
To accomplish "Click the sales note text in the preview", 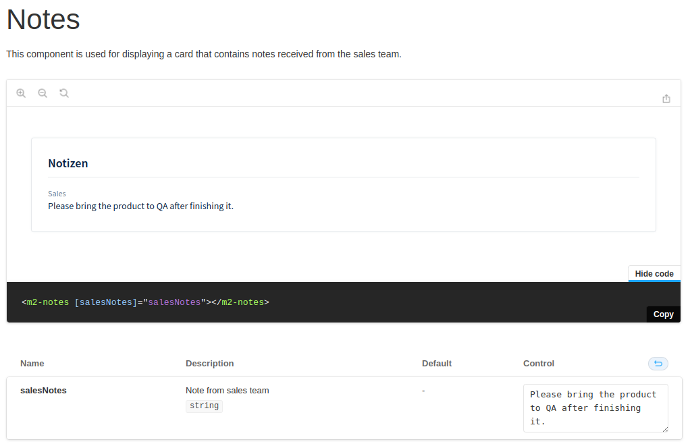I will [x=141, y=206].
